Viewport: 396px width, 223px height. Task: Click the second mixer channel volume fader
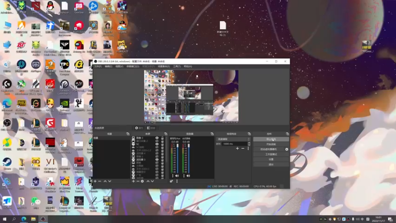click(x=189, y=158)
